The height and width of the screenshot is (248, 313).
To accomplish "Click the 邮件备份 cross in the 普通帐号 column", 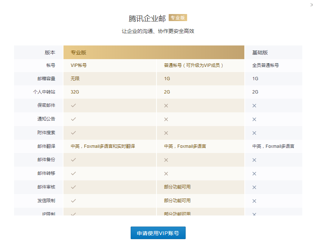I will coord(166,160).
